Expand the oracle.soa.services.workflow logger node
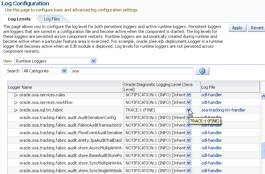Viewport: 265px width, 174px height. point(16,102)
